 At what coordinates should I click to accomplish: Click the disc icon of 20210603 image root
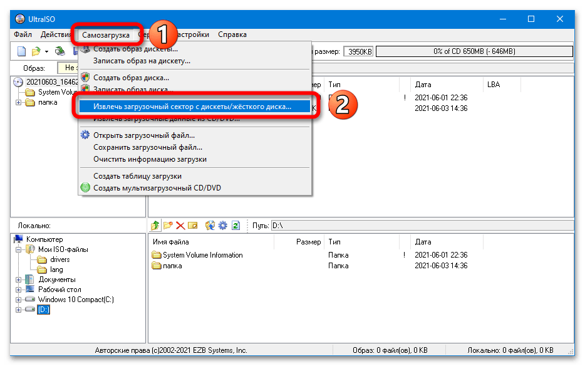(x=18, y=82)
